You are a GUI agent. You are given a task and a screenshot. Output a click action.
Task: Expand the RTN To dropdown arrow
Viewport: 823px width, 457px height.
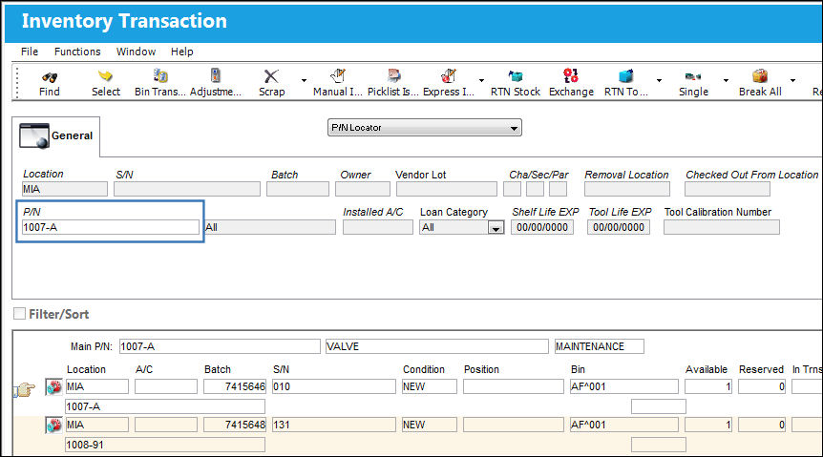coord(659,80)
